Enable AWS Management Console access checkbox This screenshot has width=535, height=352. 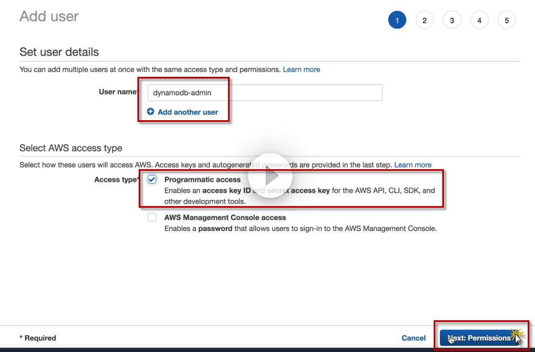pos(152,217)
